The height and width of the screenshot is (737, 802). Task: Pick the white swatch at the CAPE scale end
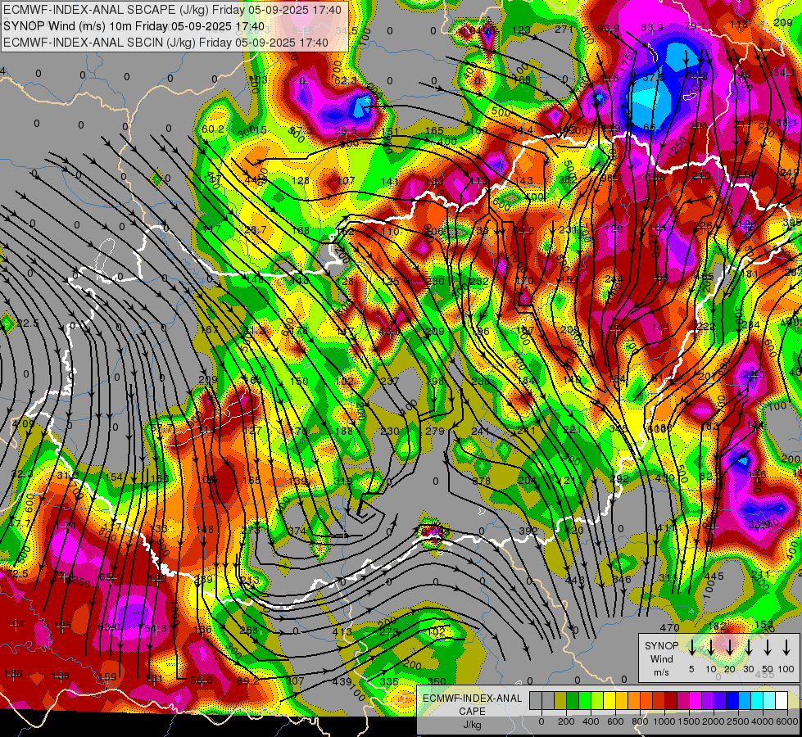tap(782, 700)
